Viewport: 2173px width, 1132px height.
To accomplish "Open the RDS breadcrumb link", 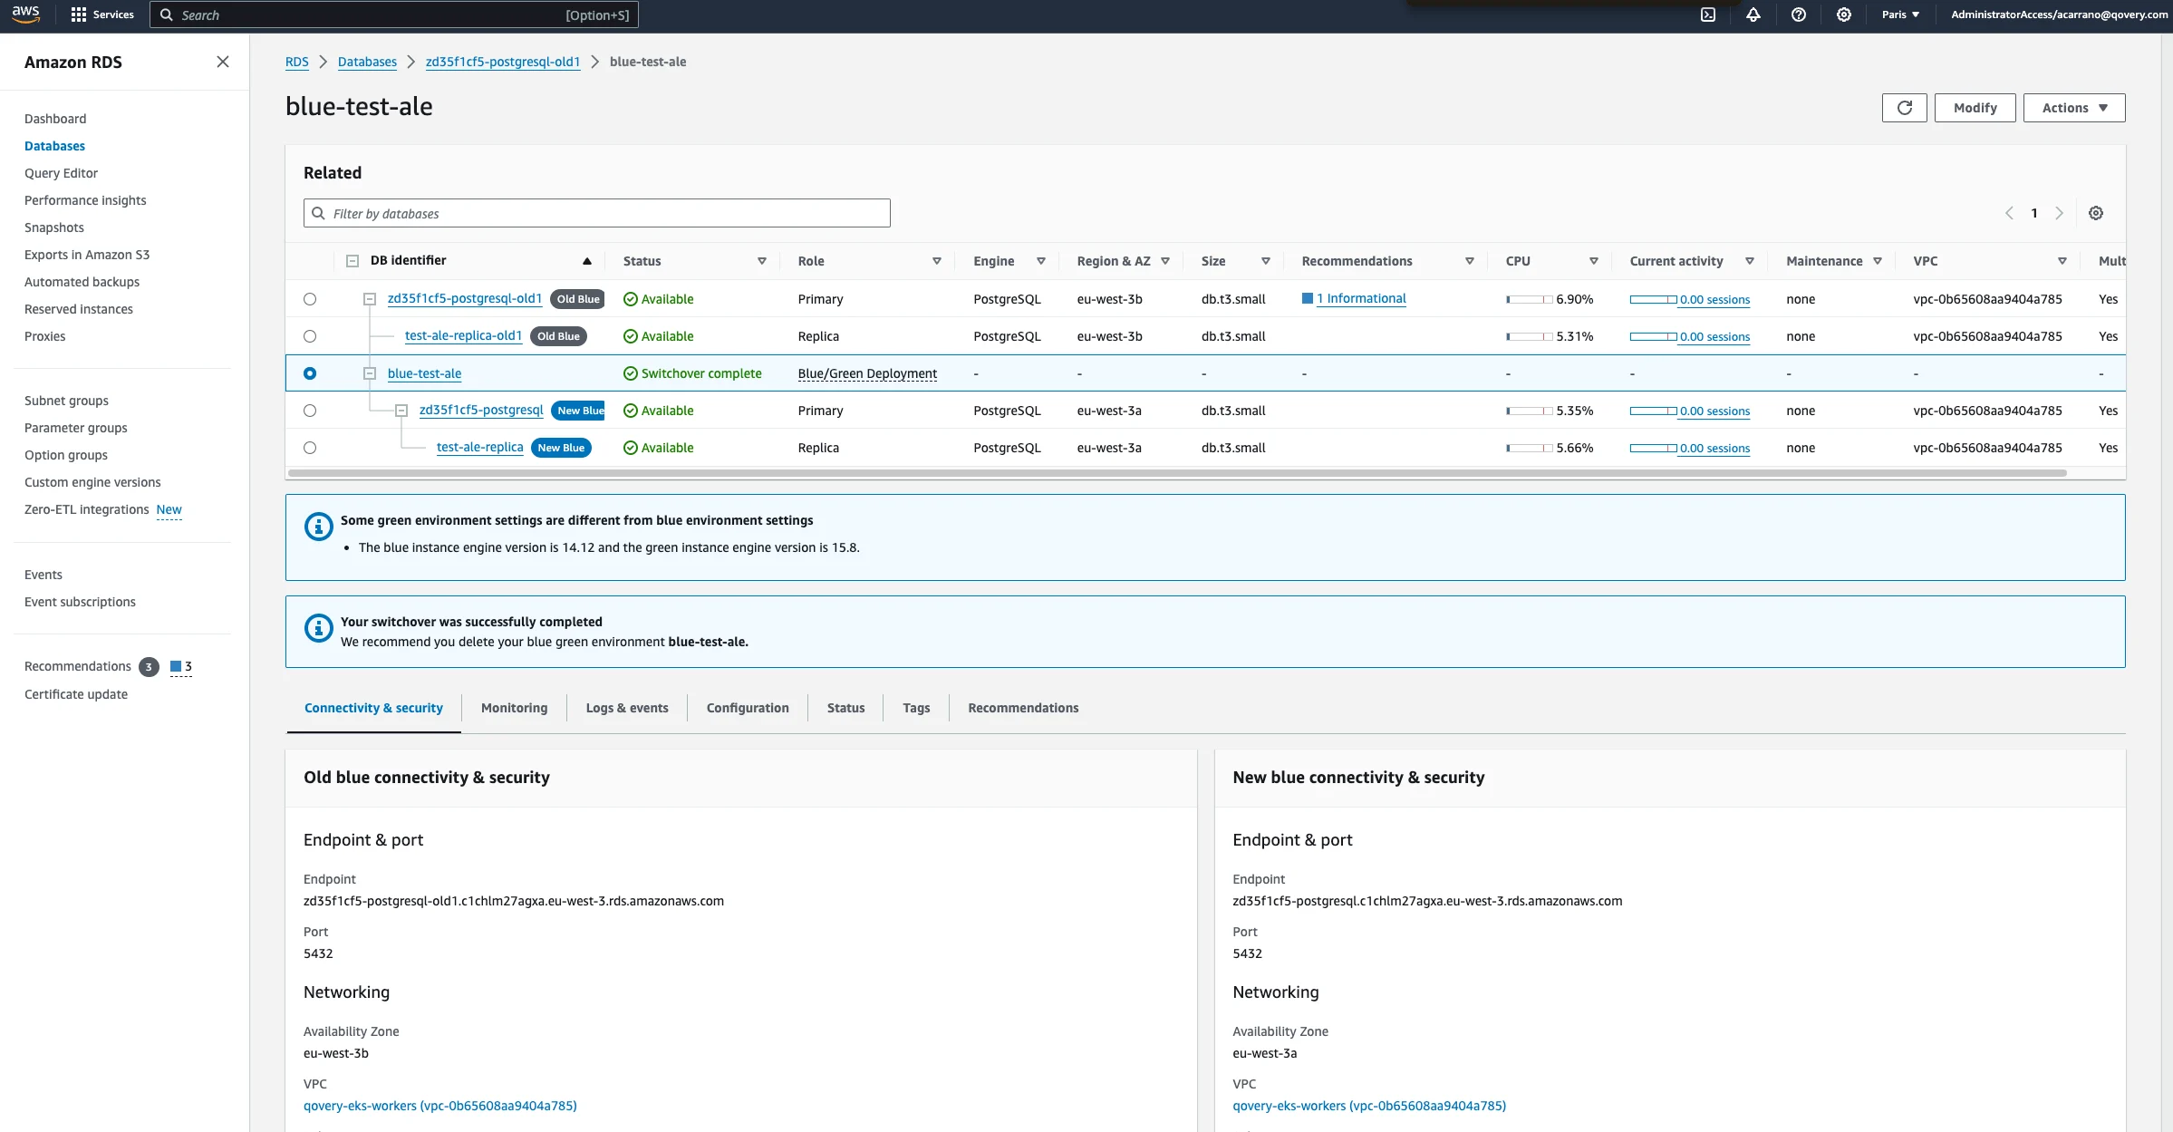I will coord(297,62).
